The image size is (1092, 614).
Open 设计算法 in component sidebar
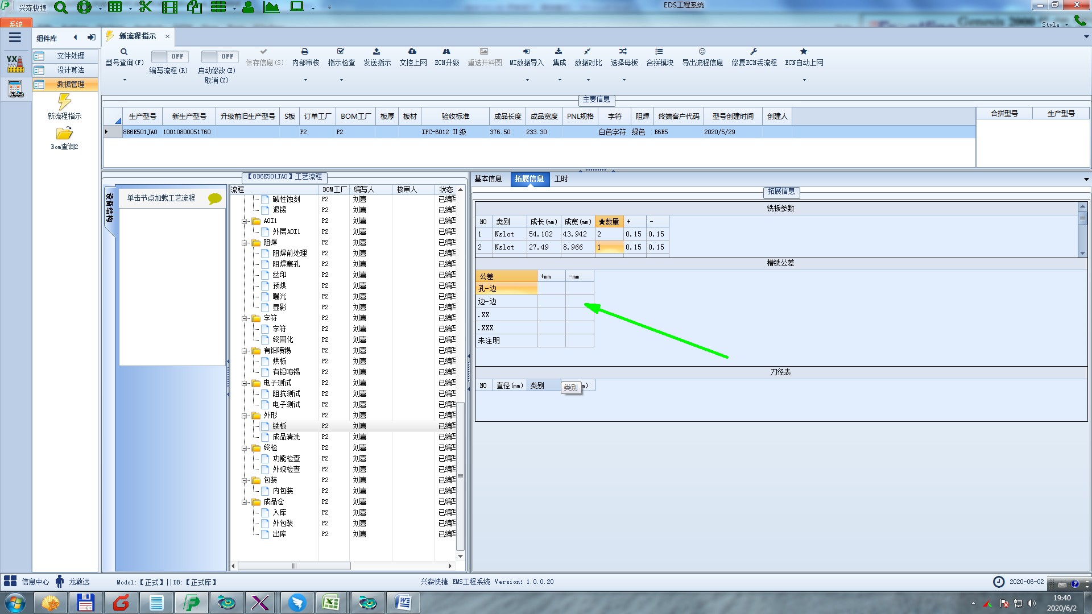[x=71, y=70]
